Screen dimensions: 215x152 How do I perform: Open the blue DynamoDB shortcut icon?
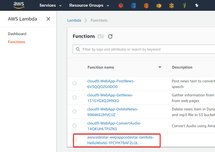[133, 6]
